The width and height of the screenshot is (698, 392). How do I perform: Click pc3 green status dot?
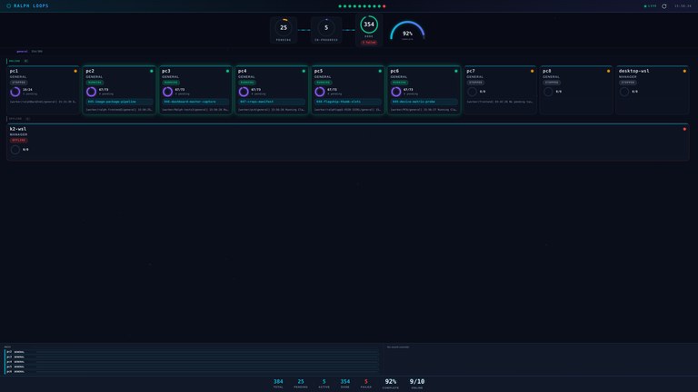[227, 71]
